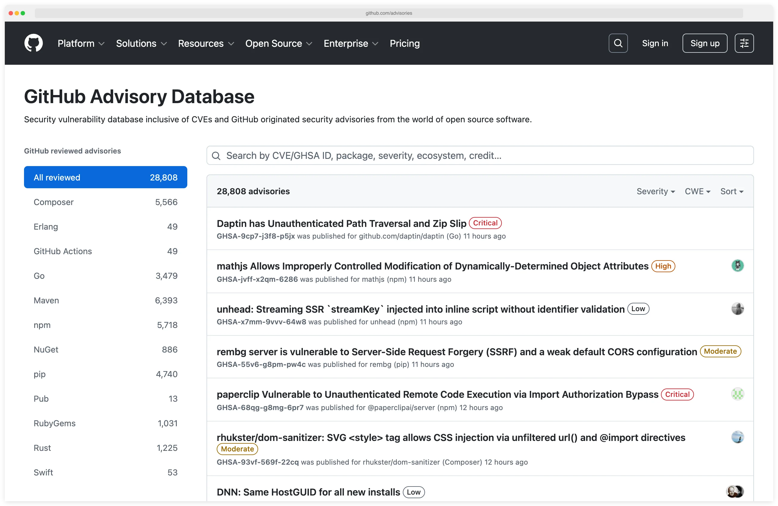Click the avatar next to the mathjs advisory
778x506 pixels.
tap(738, 266)
